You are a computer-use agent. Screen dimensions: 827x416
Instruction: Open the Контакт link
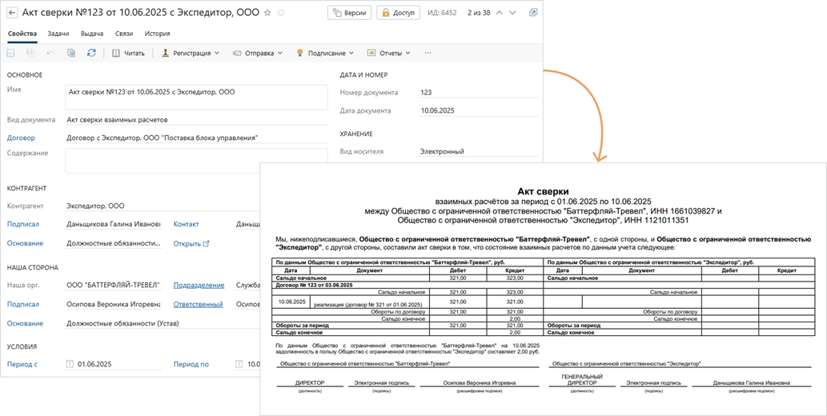pos(187,224)
